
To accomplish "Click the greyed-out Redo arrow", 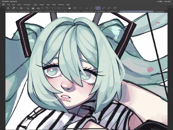I will click(x=52, y=8).
